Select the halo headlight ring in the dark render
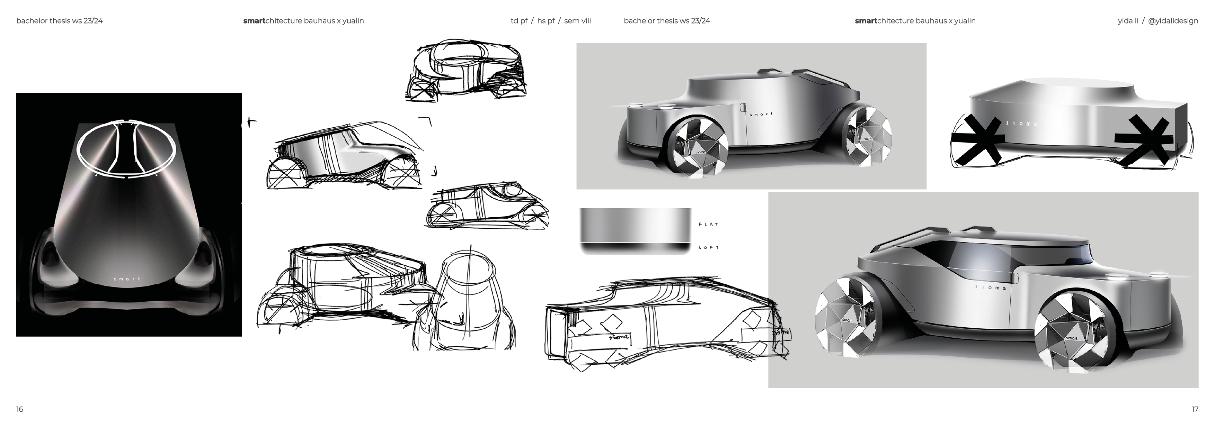The height and width of the screenshot is (429, 1215). point(126,147)
